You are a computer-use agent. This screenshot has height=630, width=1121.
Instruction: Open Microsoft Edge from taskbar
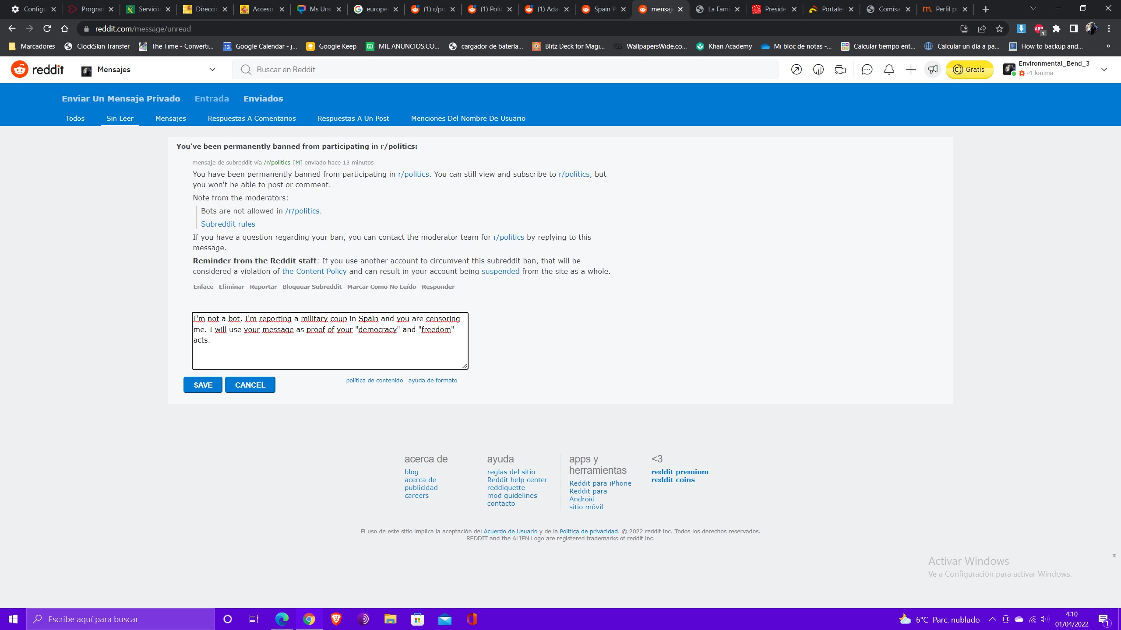282,619
